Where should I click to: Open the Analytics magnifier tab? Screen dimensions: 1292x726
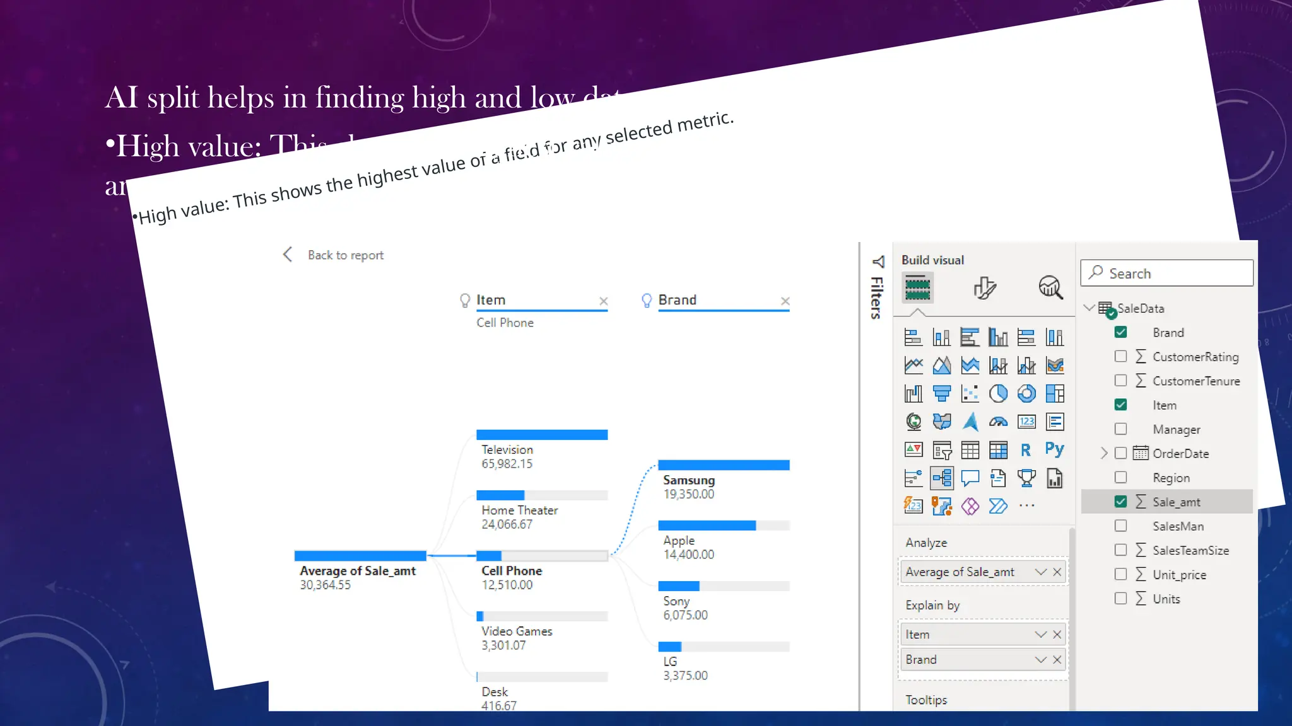point(1050,288)
